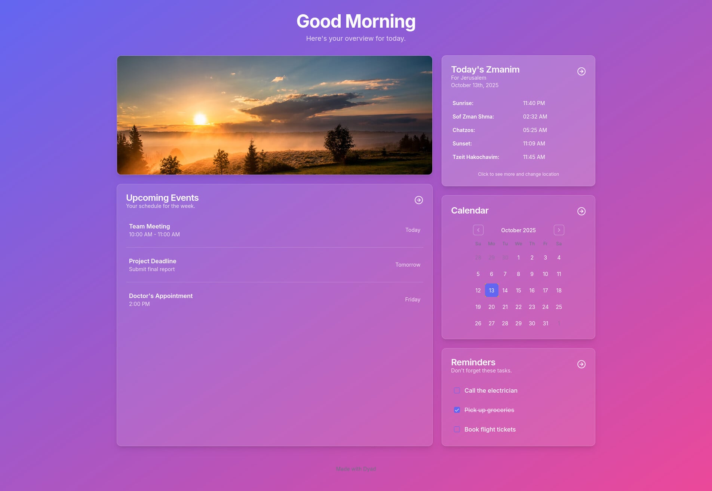Select October 1 in the calendar
The image size is (712, 491).
pyautogui.click(x=518, y=257)
